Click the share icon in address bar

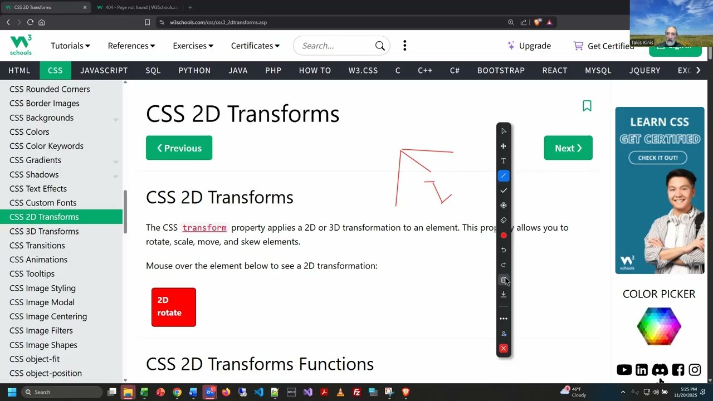coord(524,22)
